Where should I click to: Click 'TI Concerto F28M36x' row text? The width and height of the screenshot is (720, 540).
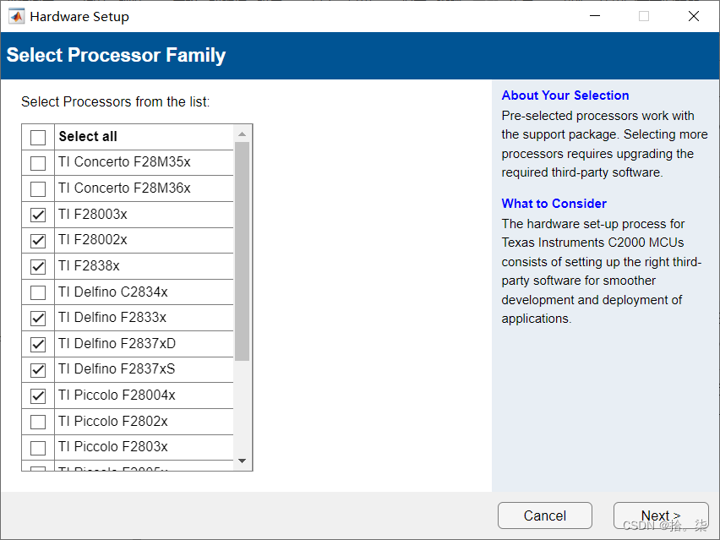[124, 188]
